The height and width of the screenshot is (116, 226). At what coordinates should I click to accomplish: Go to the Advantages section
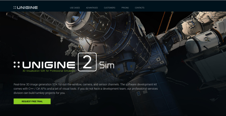(92, 8)
